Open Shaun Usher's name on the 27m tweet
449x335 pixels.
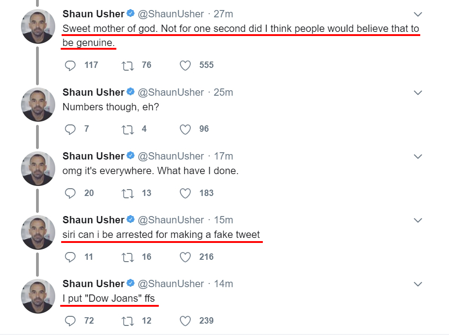click(94, 14)
